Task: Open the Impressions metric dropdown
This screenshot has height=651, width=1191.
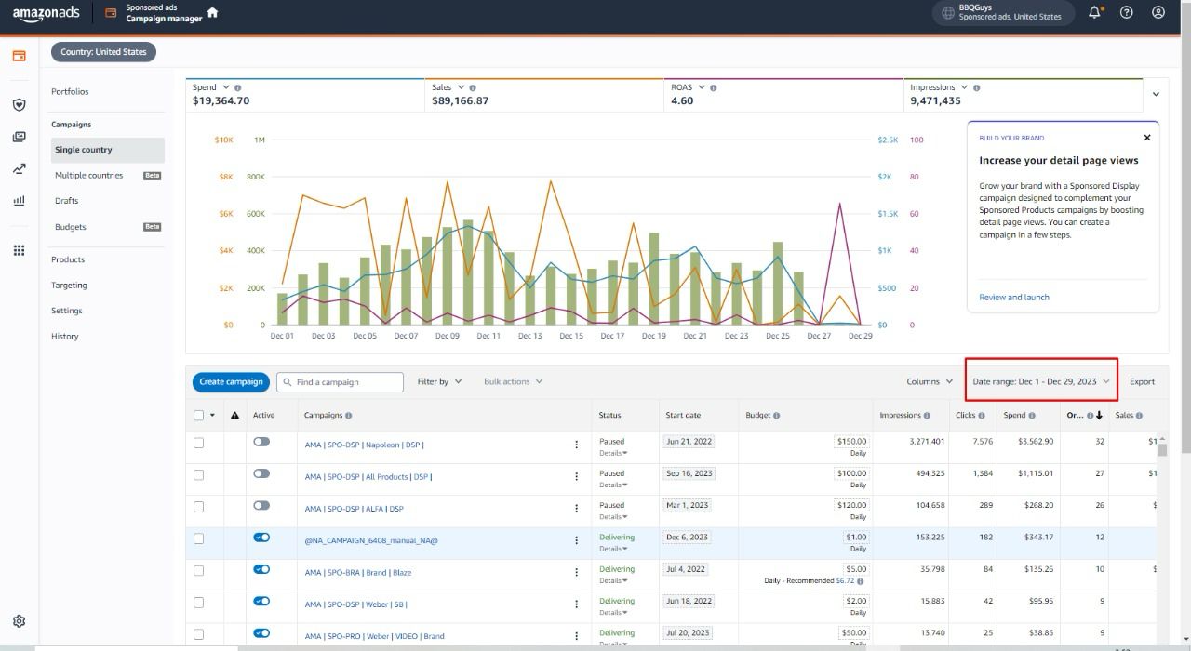Action: [x=963, y=87]
